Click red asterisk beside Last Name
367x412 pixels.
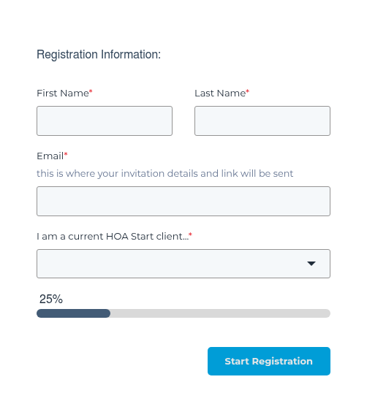coord(247,91)
